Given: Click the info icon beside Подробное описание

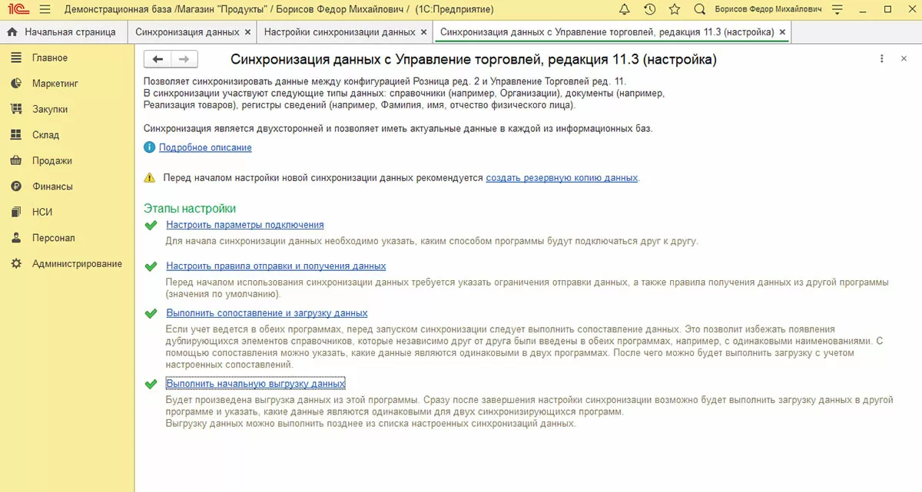Looking at the screenshot, I should click(149, 147).
